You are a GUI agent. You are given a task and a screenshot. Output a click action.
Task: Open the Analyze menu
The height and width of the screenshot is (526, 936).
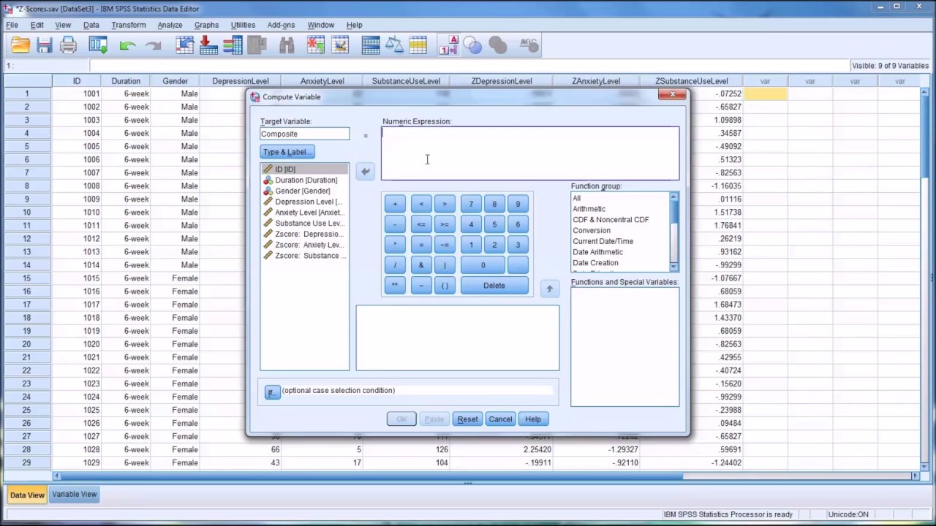170,25
